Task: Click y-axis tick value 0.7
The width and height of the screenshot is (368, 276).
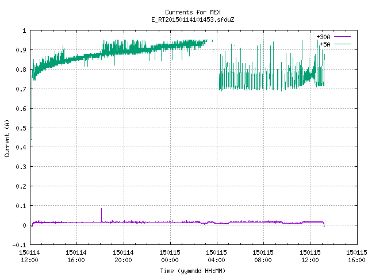Action: (21, 89)
